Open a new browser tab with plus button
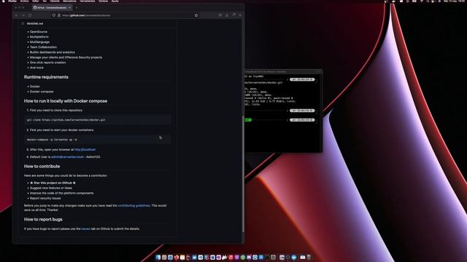 click(76, 7)
